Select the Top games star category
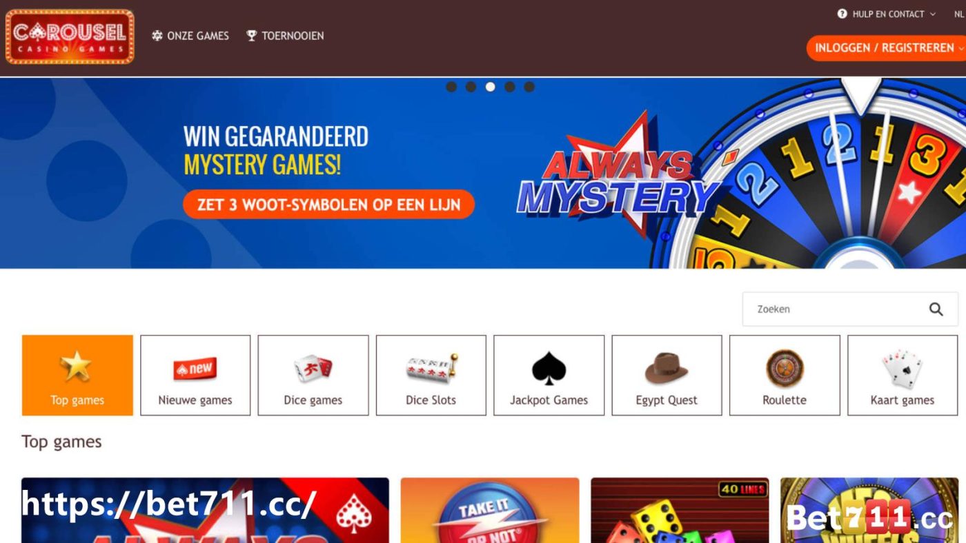Image resolution: width=966 pixels, height=543 pixels. pos(77,376)
